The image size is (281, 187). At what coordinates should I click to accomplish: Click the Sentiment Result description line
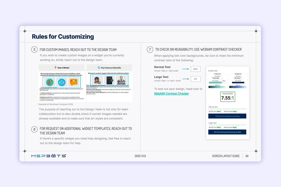[x=61, y=90]
